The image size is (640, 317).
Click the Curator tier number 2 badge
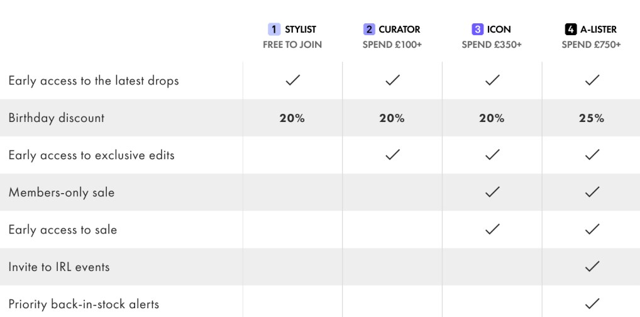pyautogui.click(x=369, y=30)
